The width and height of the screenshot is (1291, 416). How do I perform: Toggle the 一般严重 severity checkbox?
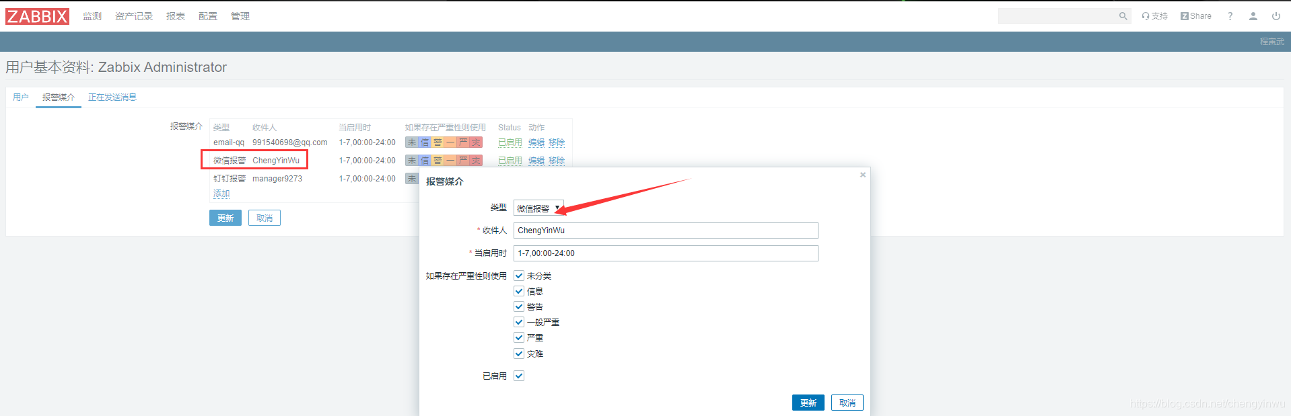(519, 322)
